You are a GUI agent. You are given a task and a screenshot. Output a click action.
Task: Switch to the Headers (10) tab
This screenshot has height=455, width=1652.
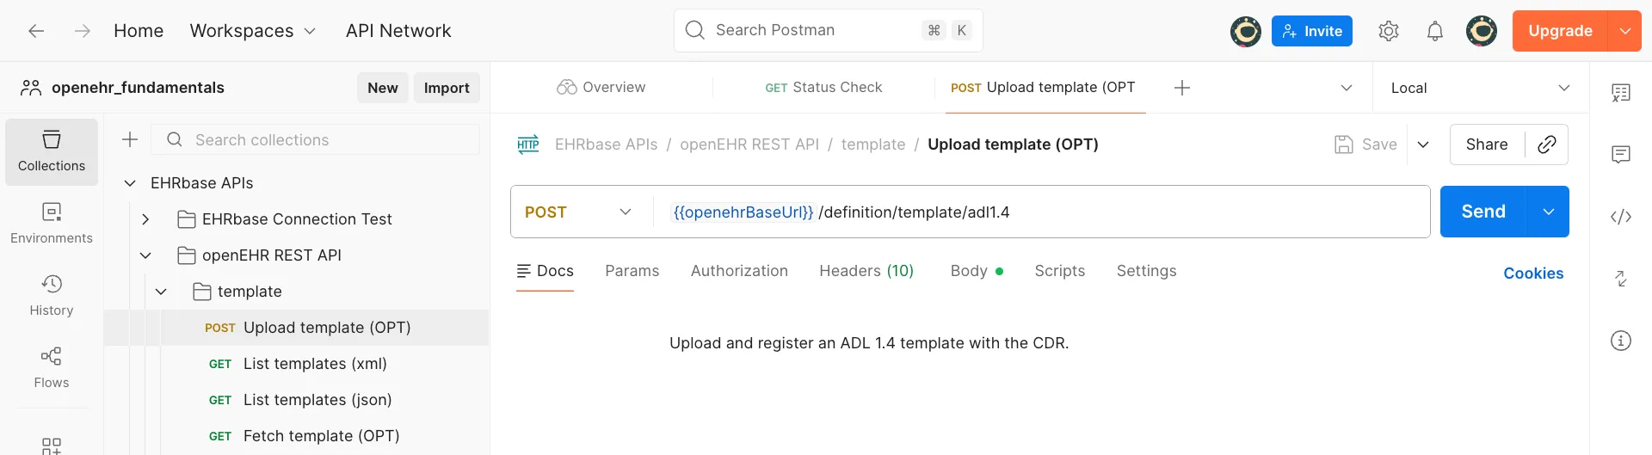(x=866, y=271)
